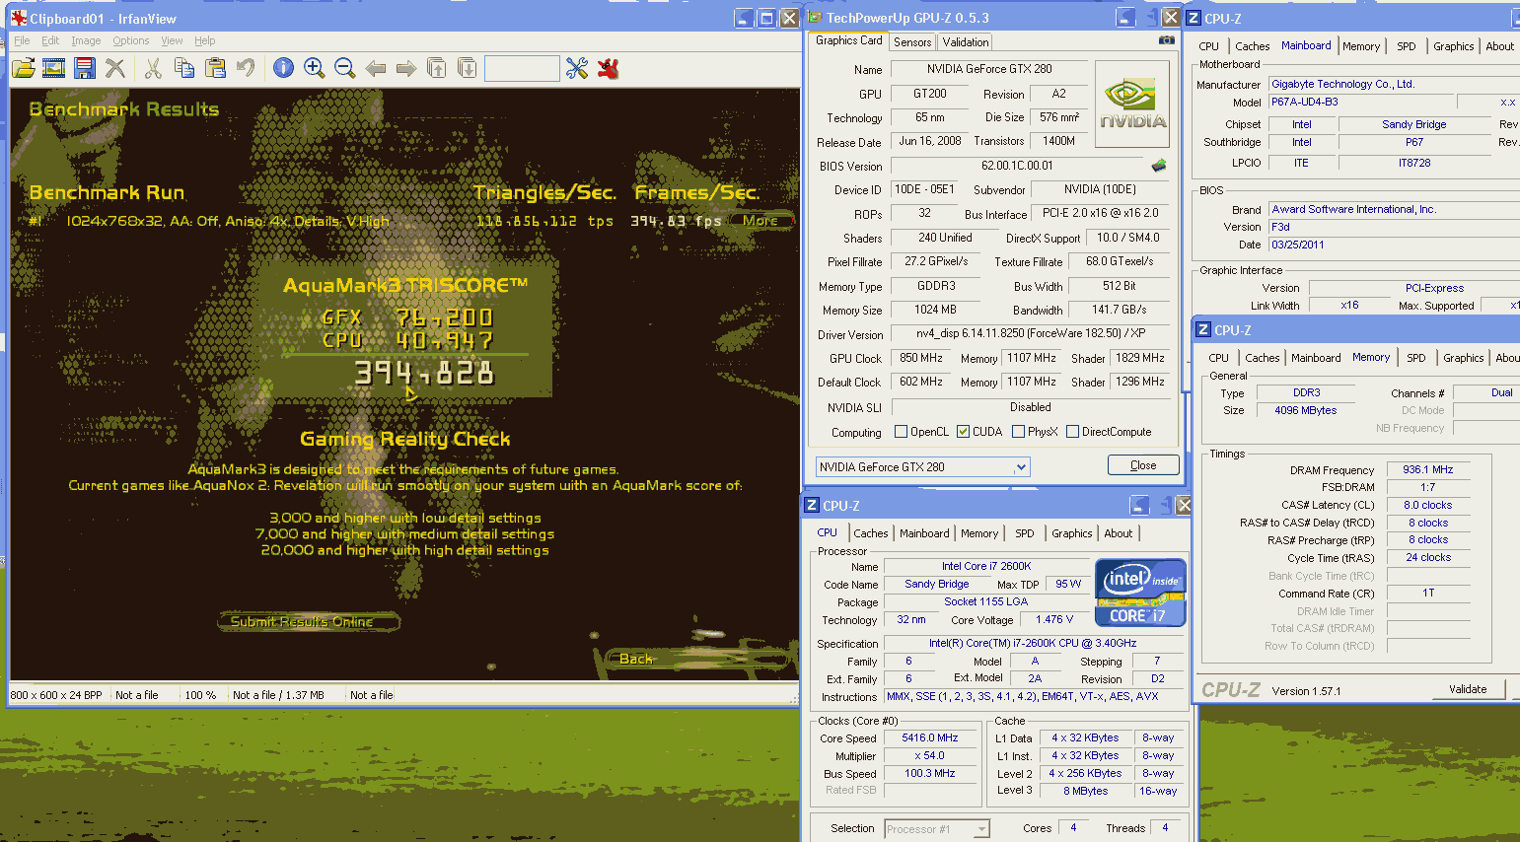Viewport: 1520px width, 842px height.
Task: Click the Memory Size 1024 MB field in GPU-Z
Action: (x=934, y=310)
